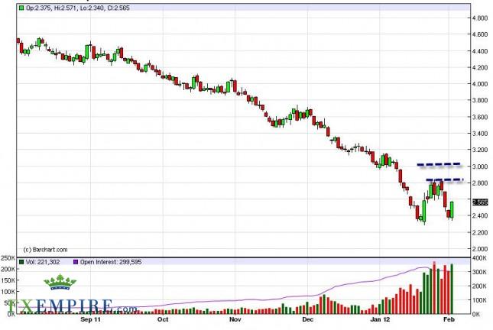Click the 2.800 price axis label
The width and height of the screenshot is (493, 330).
(480, 183)
